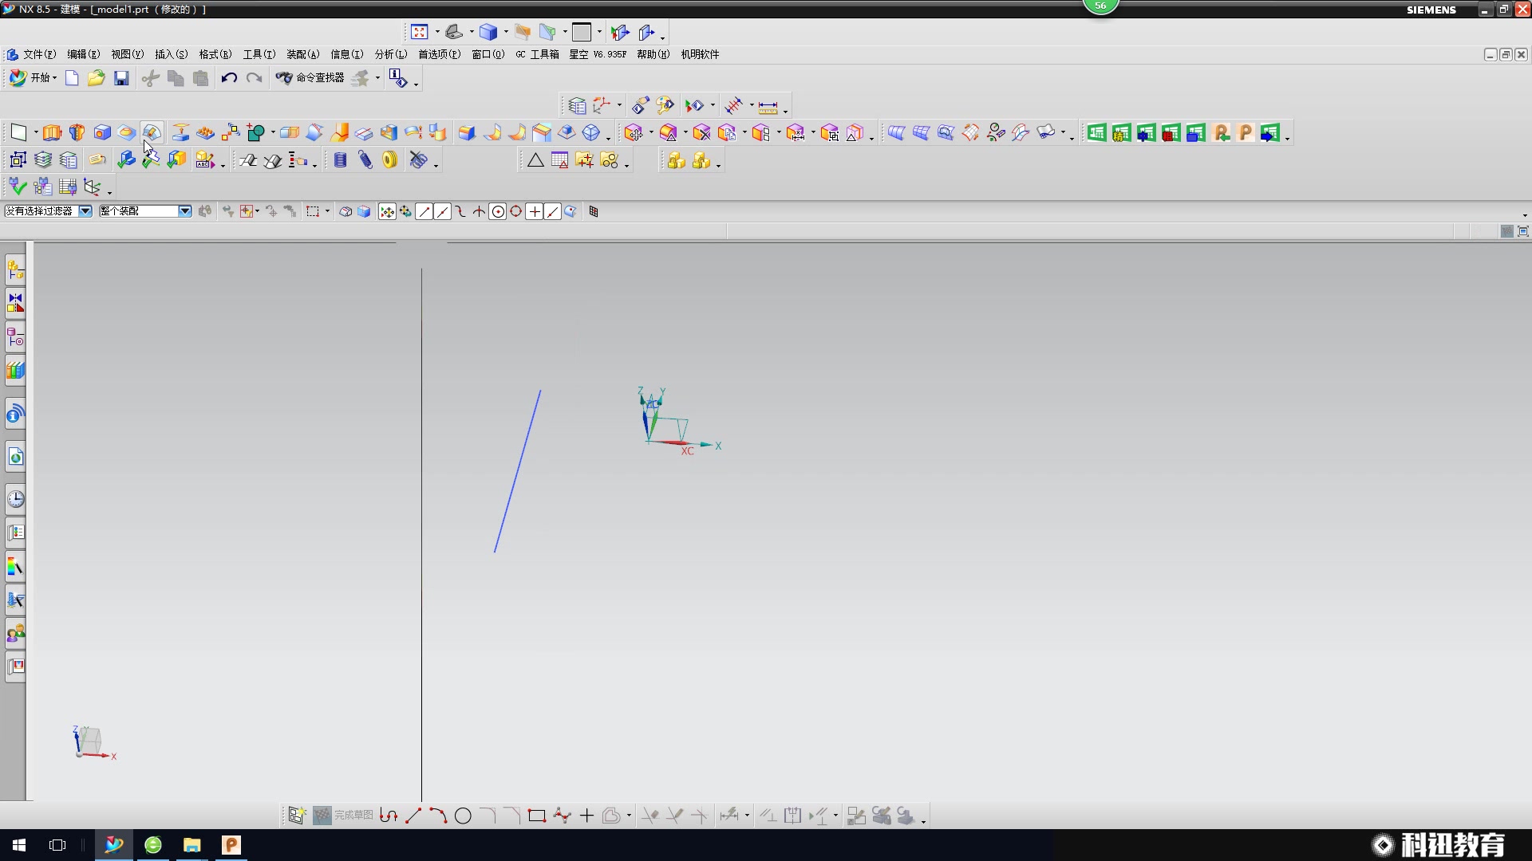The image size is (1532, 861).
Task: Pick the Line sketch tool
Action: [413, 816]
